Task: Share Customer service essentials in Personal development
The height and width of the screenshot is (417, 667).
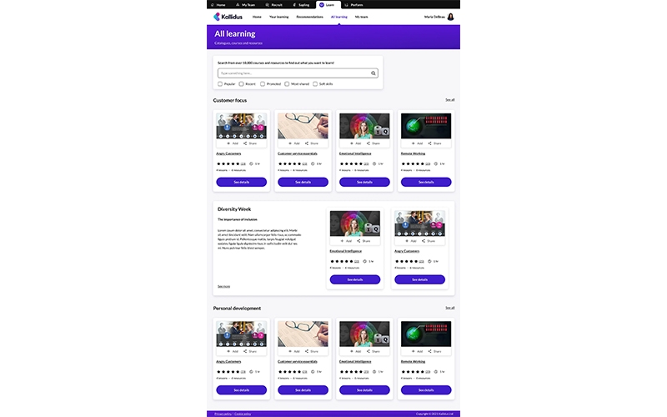Action: (312, 351)
